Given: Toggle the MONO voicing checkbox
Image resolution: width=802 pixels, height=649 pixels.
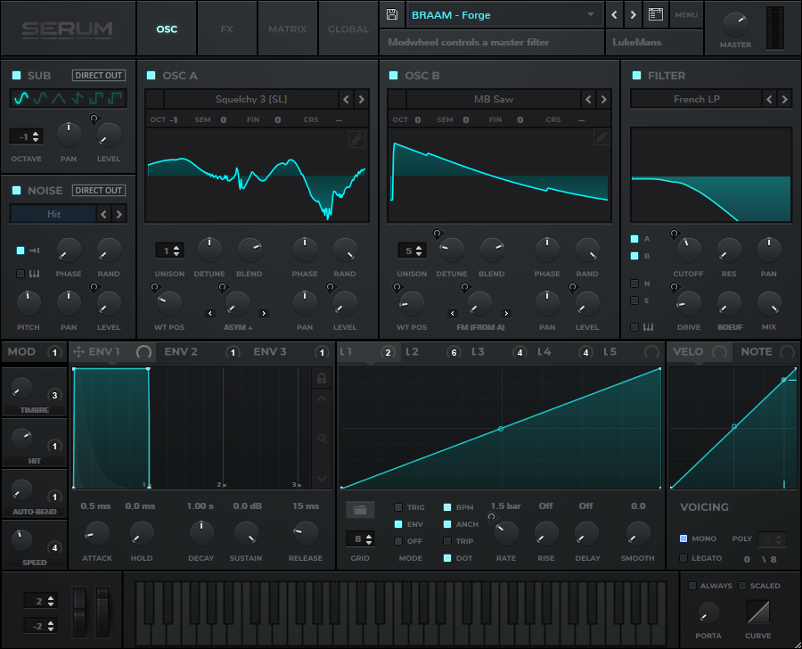Looking at the screenshot, I should [x=683, y=538].
